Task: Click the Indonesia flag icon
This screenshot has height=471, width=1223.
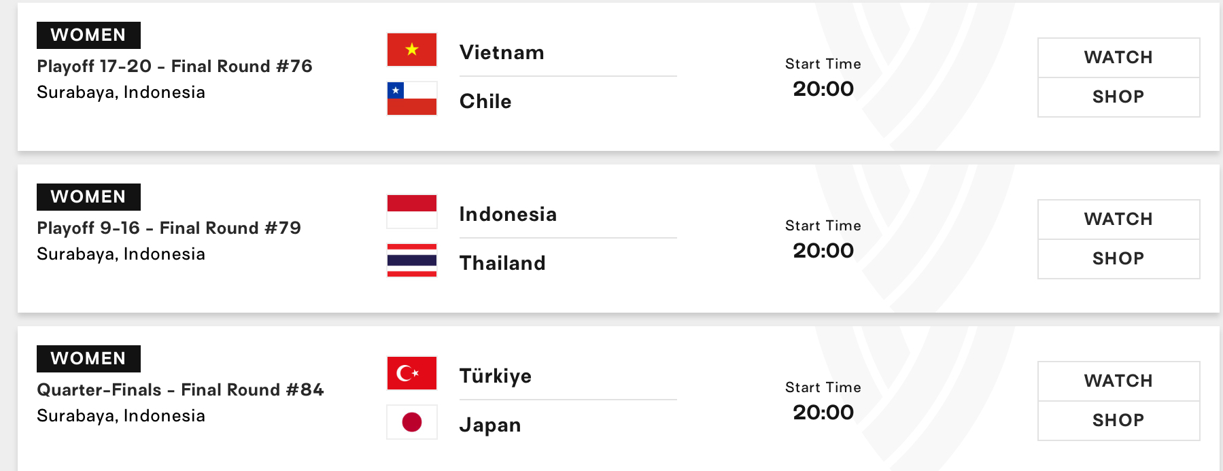Action: click(x=412, y=211)
